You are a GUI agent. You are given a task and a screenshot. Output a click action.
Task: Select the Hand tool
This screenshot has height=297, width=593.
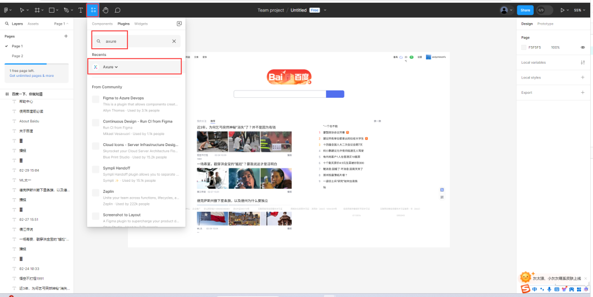pos(105,10)
